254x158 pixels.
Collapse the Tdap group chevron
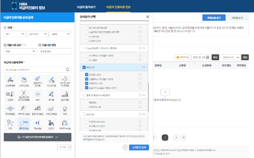pyautogui.click(x=144, y=48)
